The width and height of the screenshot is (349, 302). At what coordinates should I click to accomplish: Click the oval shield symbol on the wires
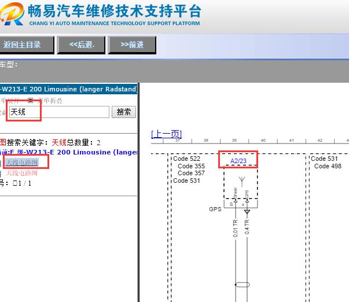[x=242, y=285]
